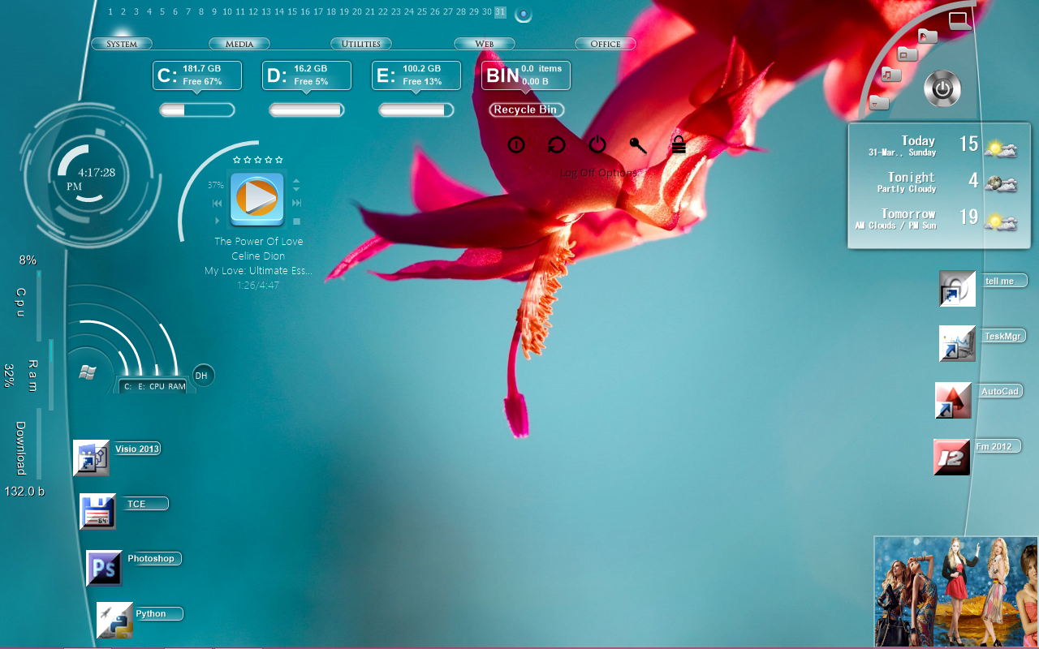Screen dimensions: 1039x649
Task: Click the circled-line sleep icon
Action: click(x=516, y=145)
